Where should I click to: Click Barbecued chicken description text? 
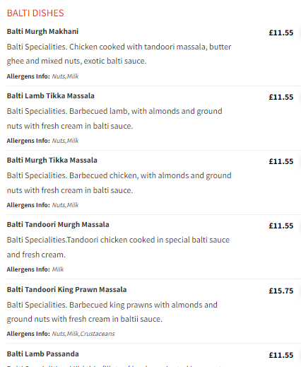119,182
